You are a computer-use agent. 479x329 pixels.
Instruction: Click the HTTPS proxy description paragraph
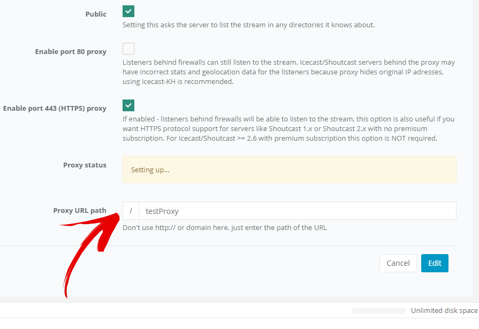coord(288,128)
